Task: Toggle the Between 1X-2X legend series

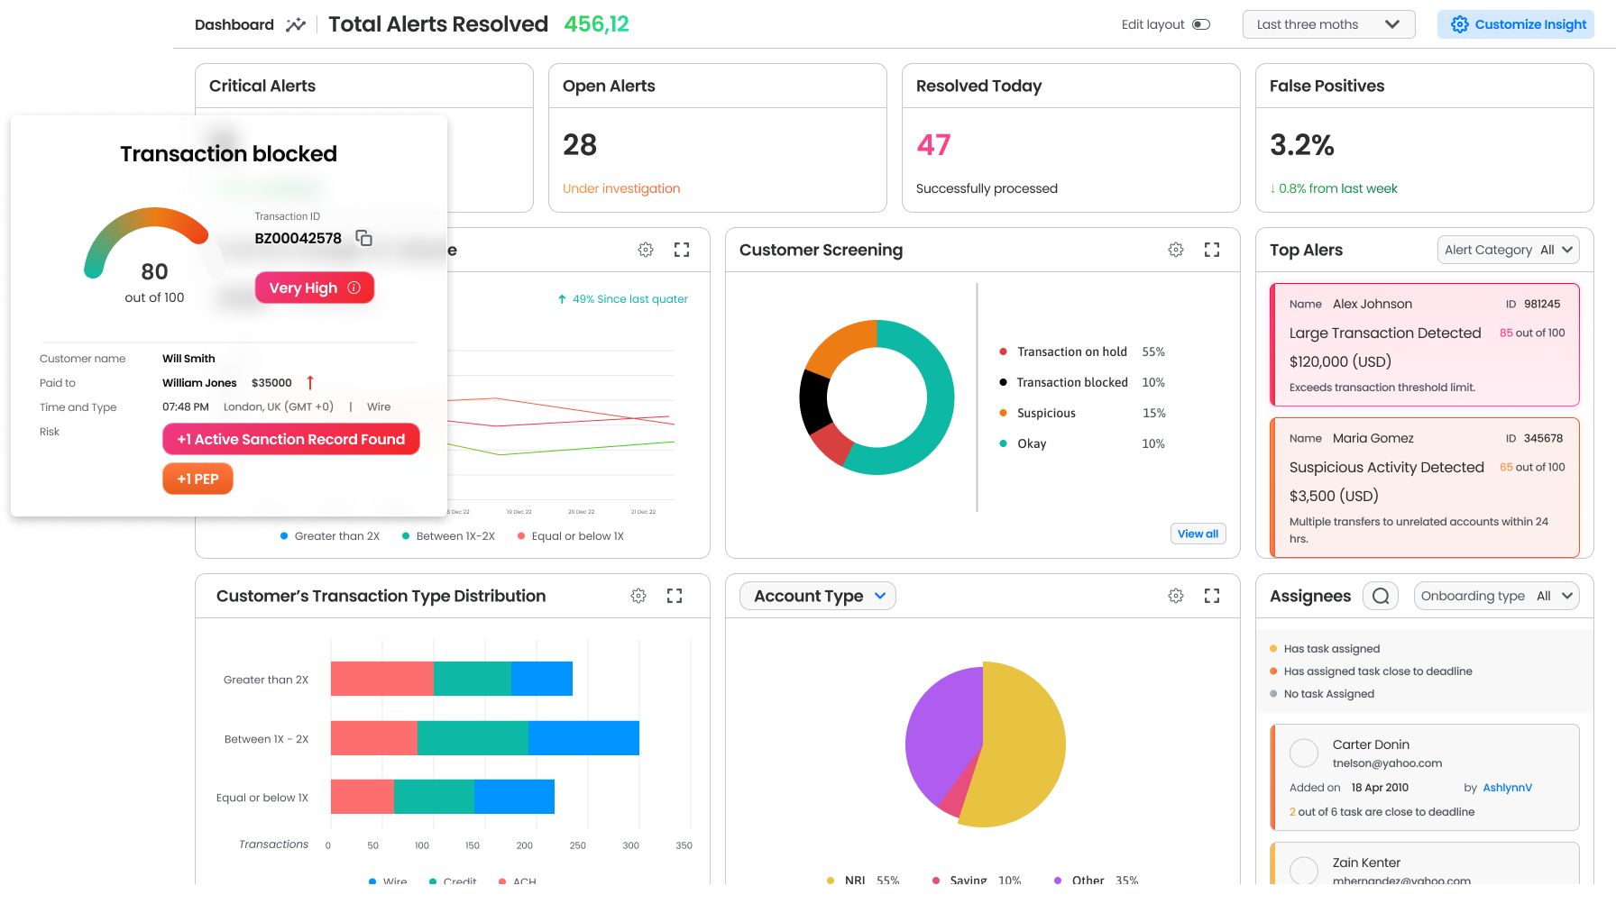Action: point(448,536)
